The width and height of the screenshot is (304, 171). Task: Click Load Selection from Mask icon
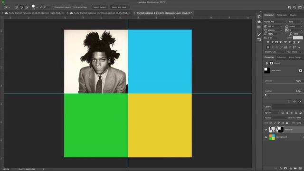click(x=289, y=101)
